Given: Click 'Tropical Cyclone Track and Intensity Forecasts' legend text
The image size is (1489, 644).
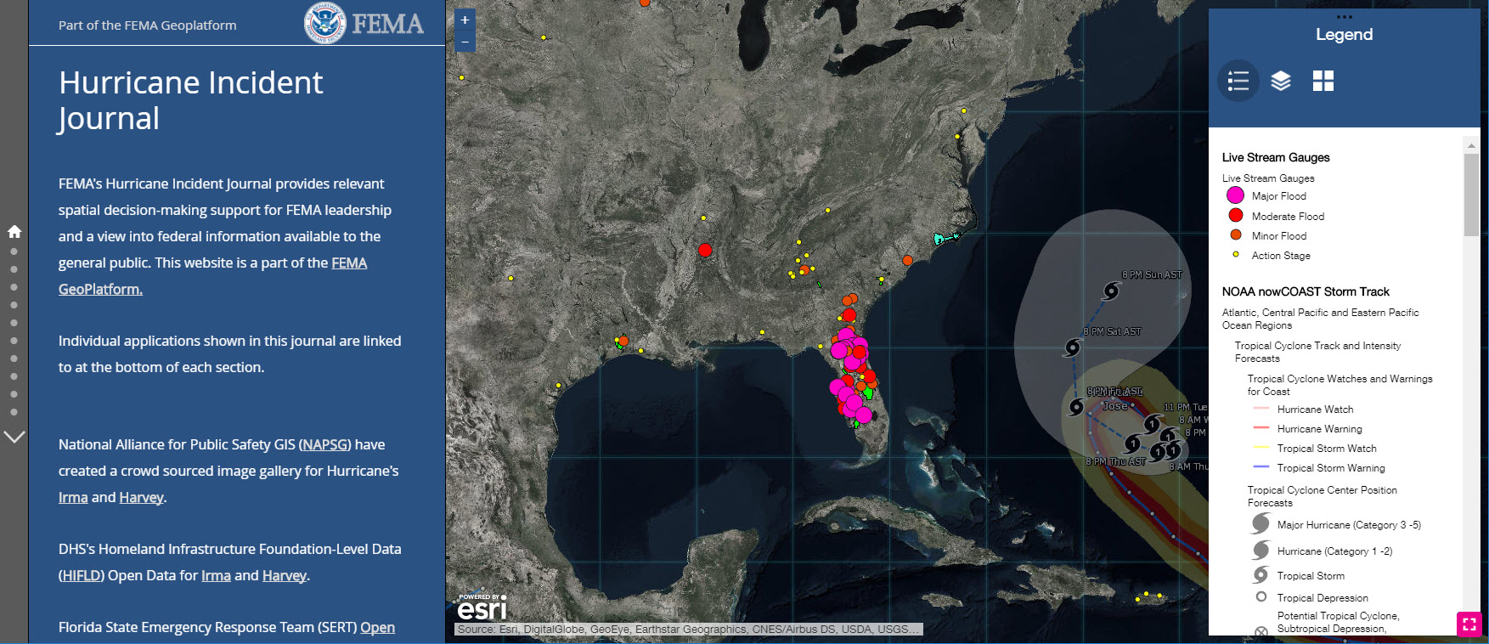Looking at the screenshot, I should click(x=1317, y=352).
